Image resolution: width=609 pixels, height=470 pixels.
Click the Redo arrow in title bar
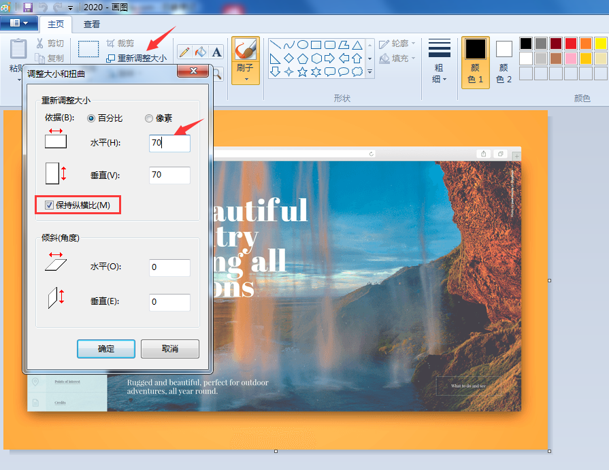coord(57,7)
